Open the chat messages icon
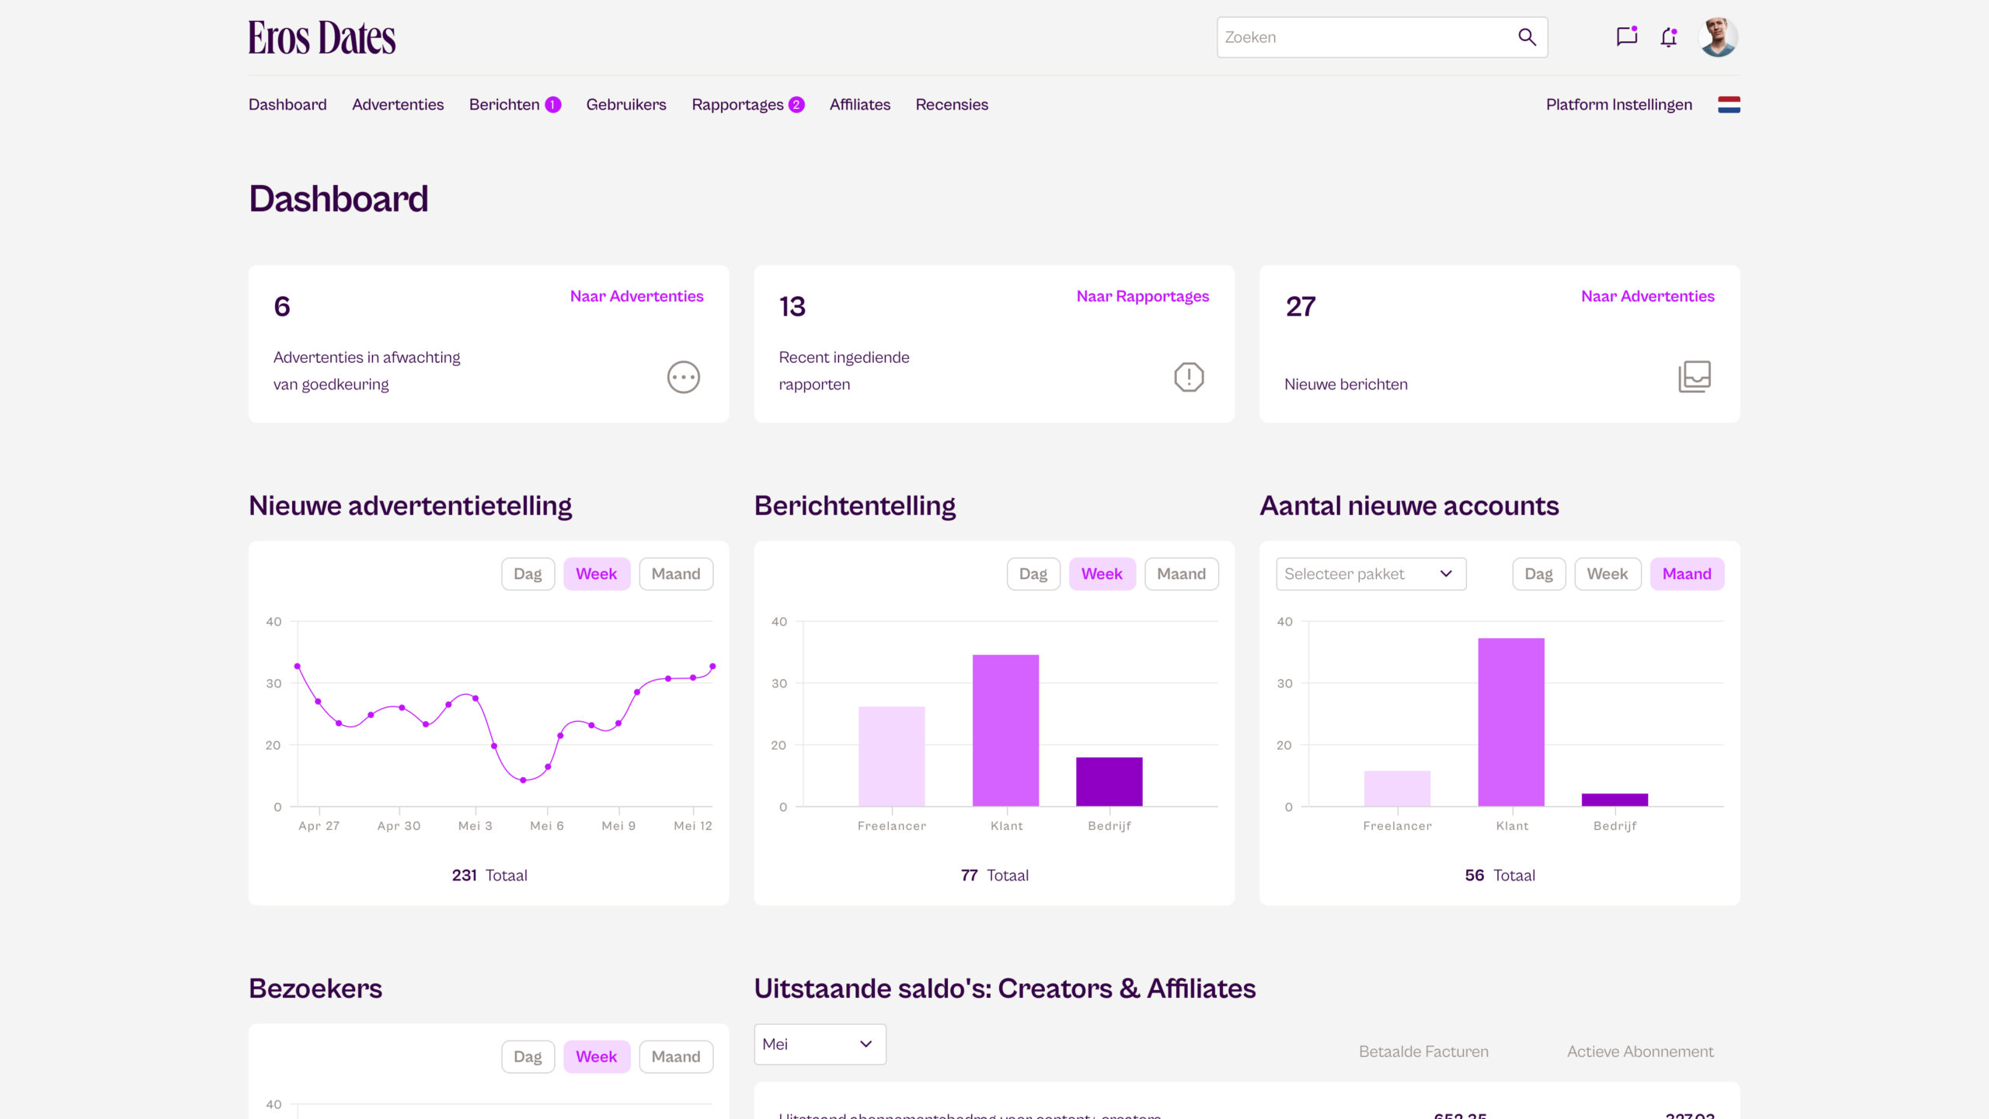The width and height of the screenshot is (1989, 1119). pos(1626,37)
